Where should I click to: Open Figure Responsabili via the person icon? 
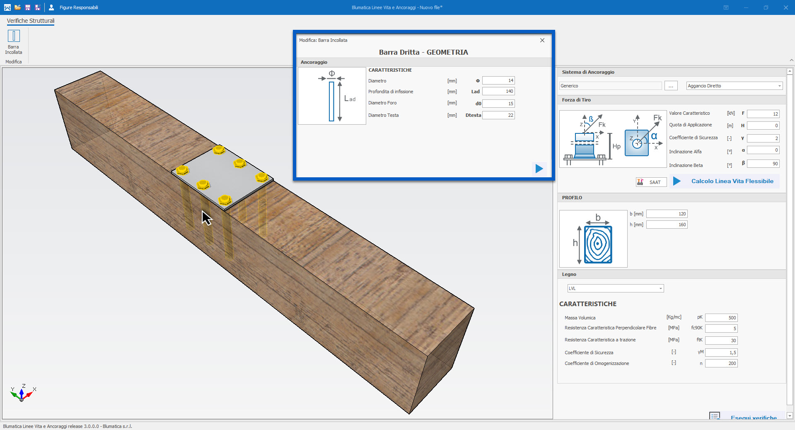51,7
